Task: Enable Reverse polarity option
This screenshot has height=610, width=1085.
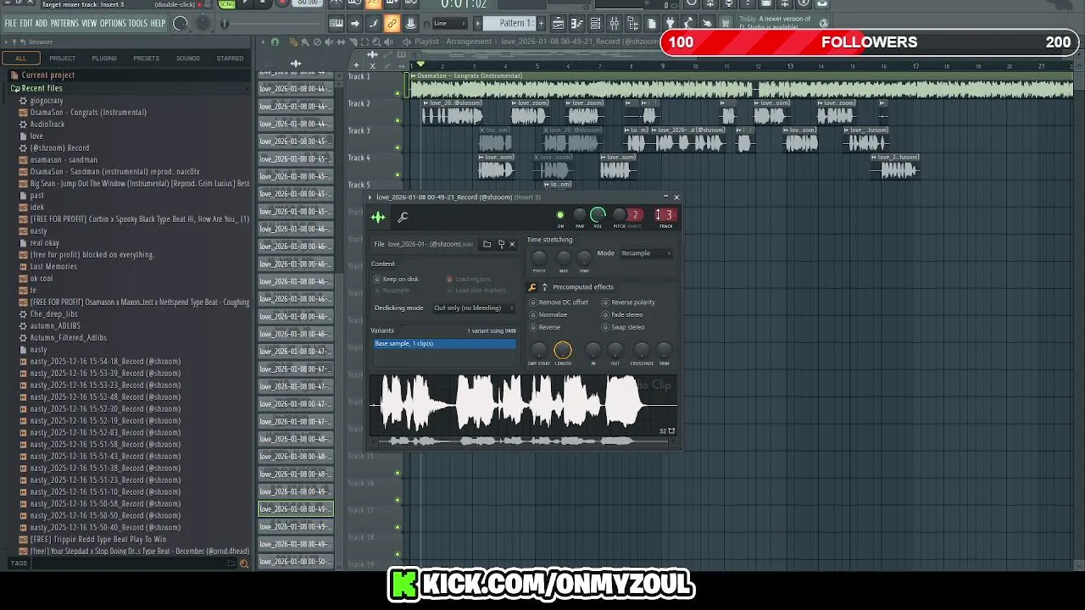Action: click(x=629, y=302)
